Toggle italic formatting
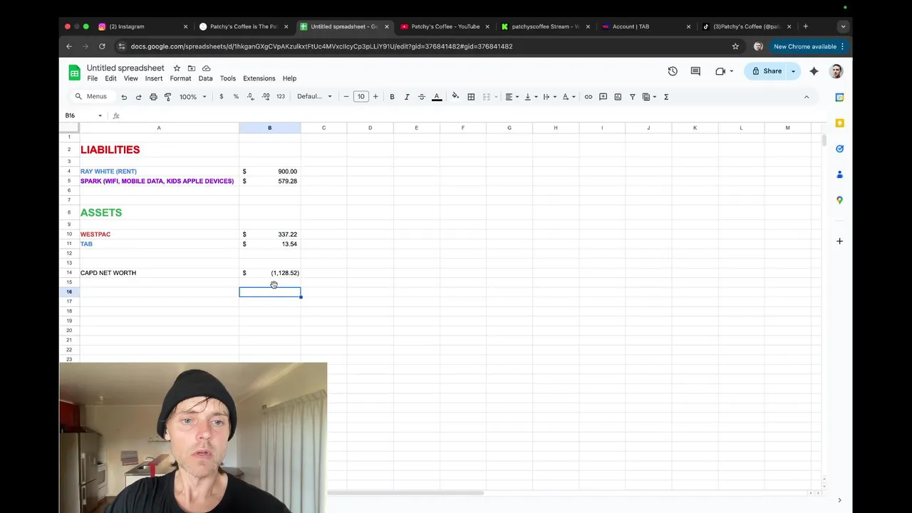This screenshot has width=912, height=513. tap(407, 97)
